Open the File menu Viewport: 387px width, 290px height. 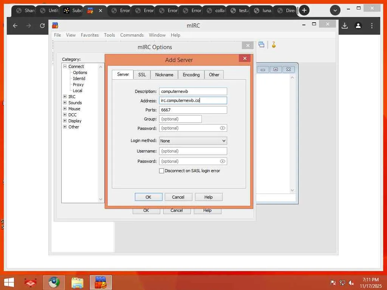[x=57, y=35]
